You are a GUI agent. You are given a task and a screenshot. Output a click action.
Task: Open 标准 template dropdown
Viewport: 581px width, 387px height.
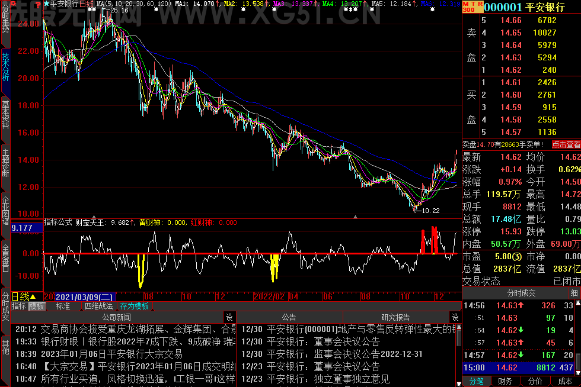coord(63,307)
